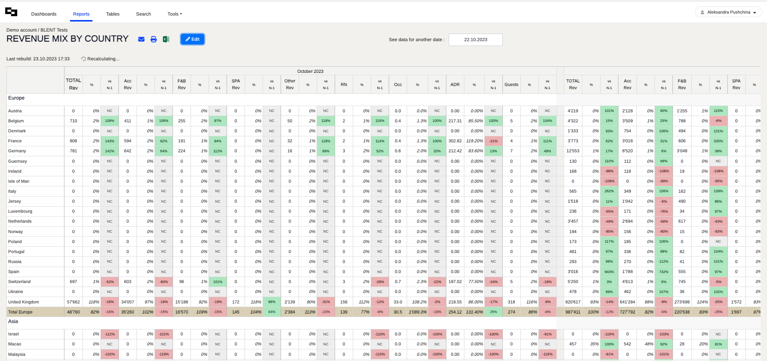Email the report via envelope icon
This screenshot has width=767, height=361.
[x=141, y=39]
